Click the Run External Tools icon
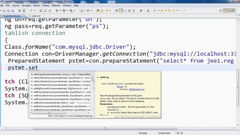Screen dimensions: 240x135 71,10
